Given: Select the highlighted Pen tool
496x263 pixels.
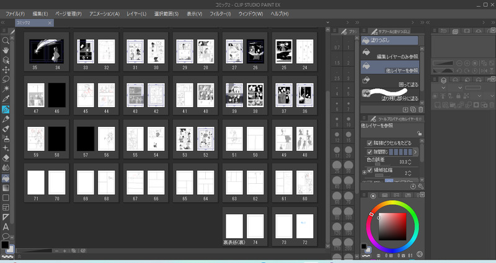Looking at the screenshot, I should (6, 110).
